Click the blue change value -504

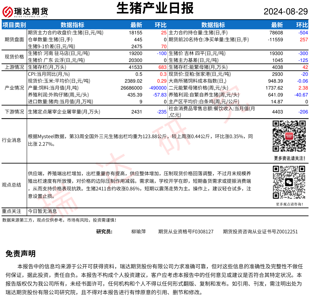(303, 33)
